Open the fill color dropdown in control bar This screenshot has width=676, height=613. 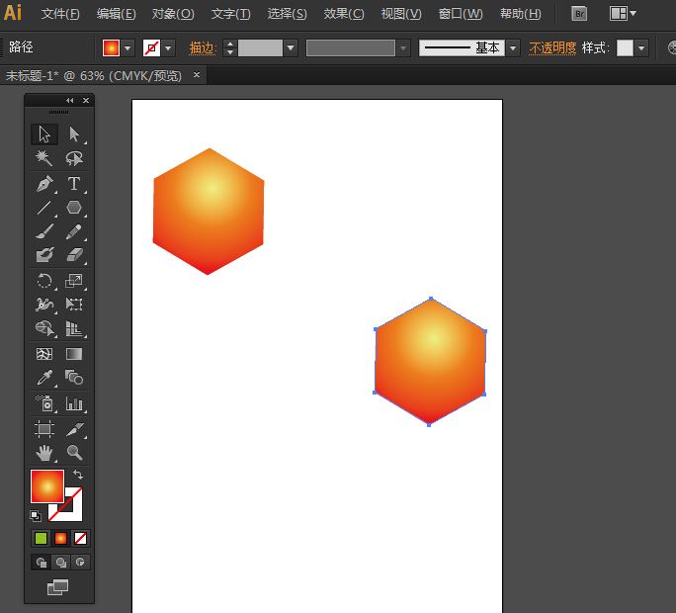[128, 47]
